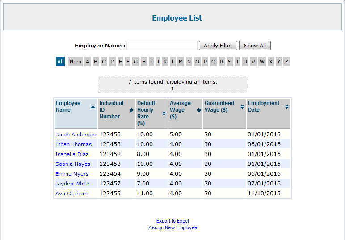The width and height of the screenshot is (345, 240).
Task: Filter employees by letter W
Action: click(262, 62)
